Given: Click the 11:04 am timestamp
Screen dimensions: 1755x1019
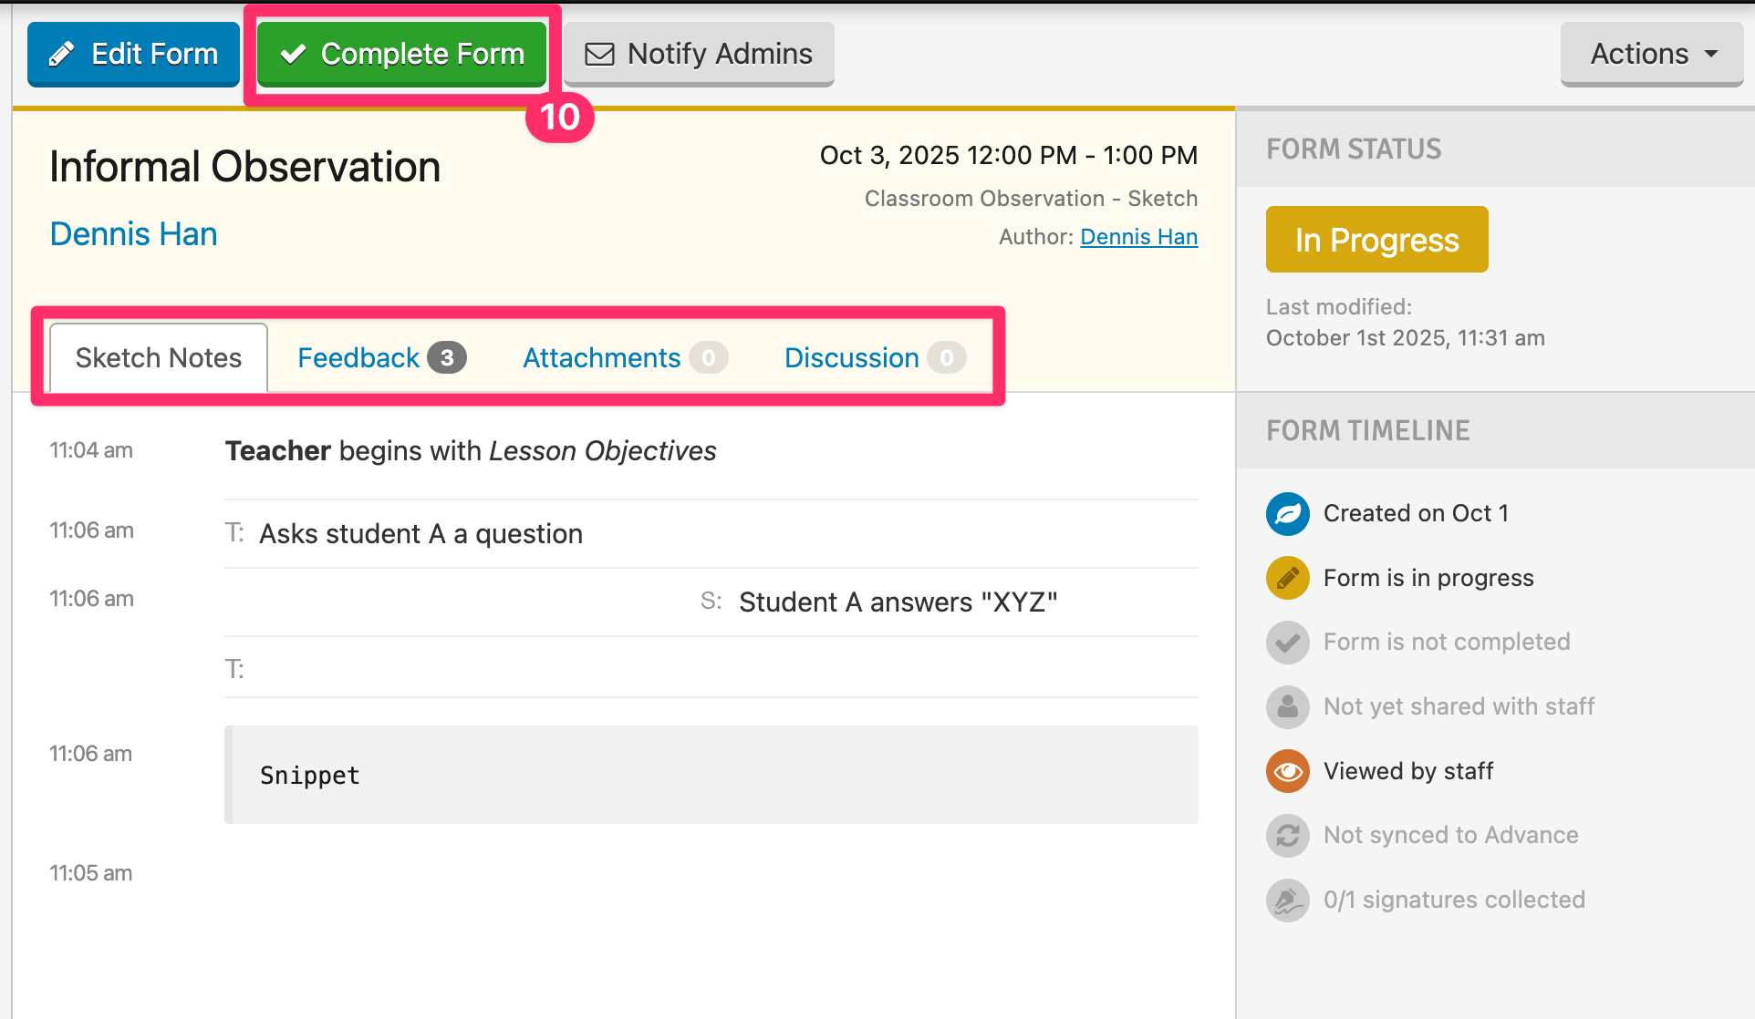Looking at the screenshot, I should [x=91, y=450].
